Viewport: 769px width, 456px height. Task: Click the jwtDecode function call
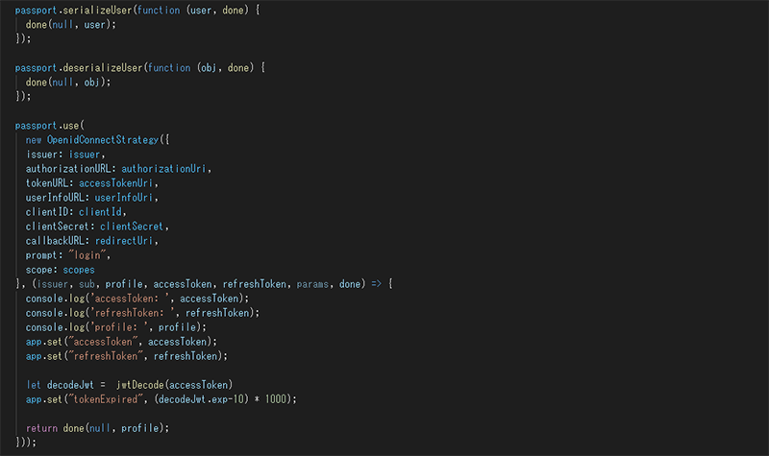click(139, 385)
